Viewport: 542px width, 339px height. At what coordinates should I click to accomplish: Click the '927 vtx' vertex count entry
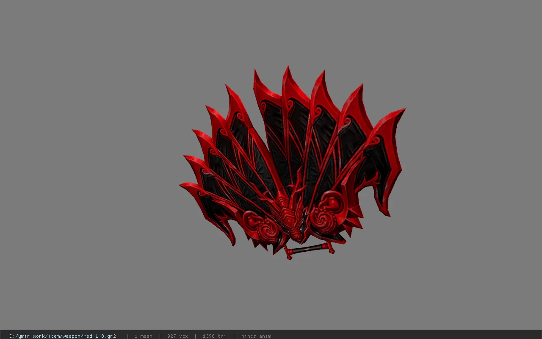click(177, 336)
